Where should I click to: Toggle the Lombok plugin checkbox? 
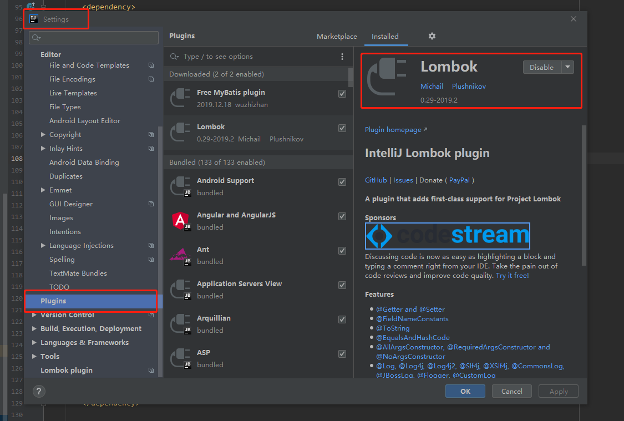point(342,128)
